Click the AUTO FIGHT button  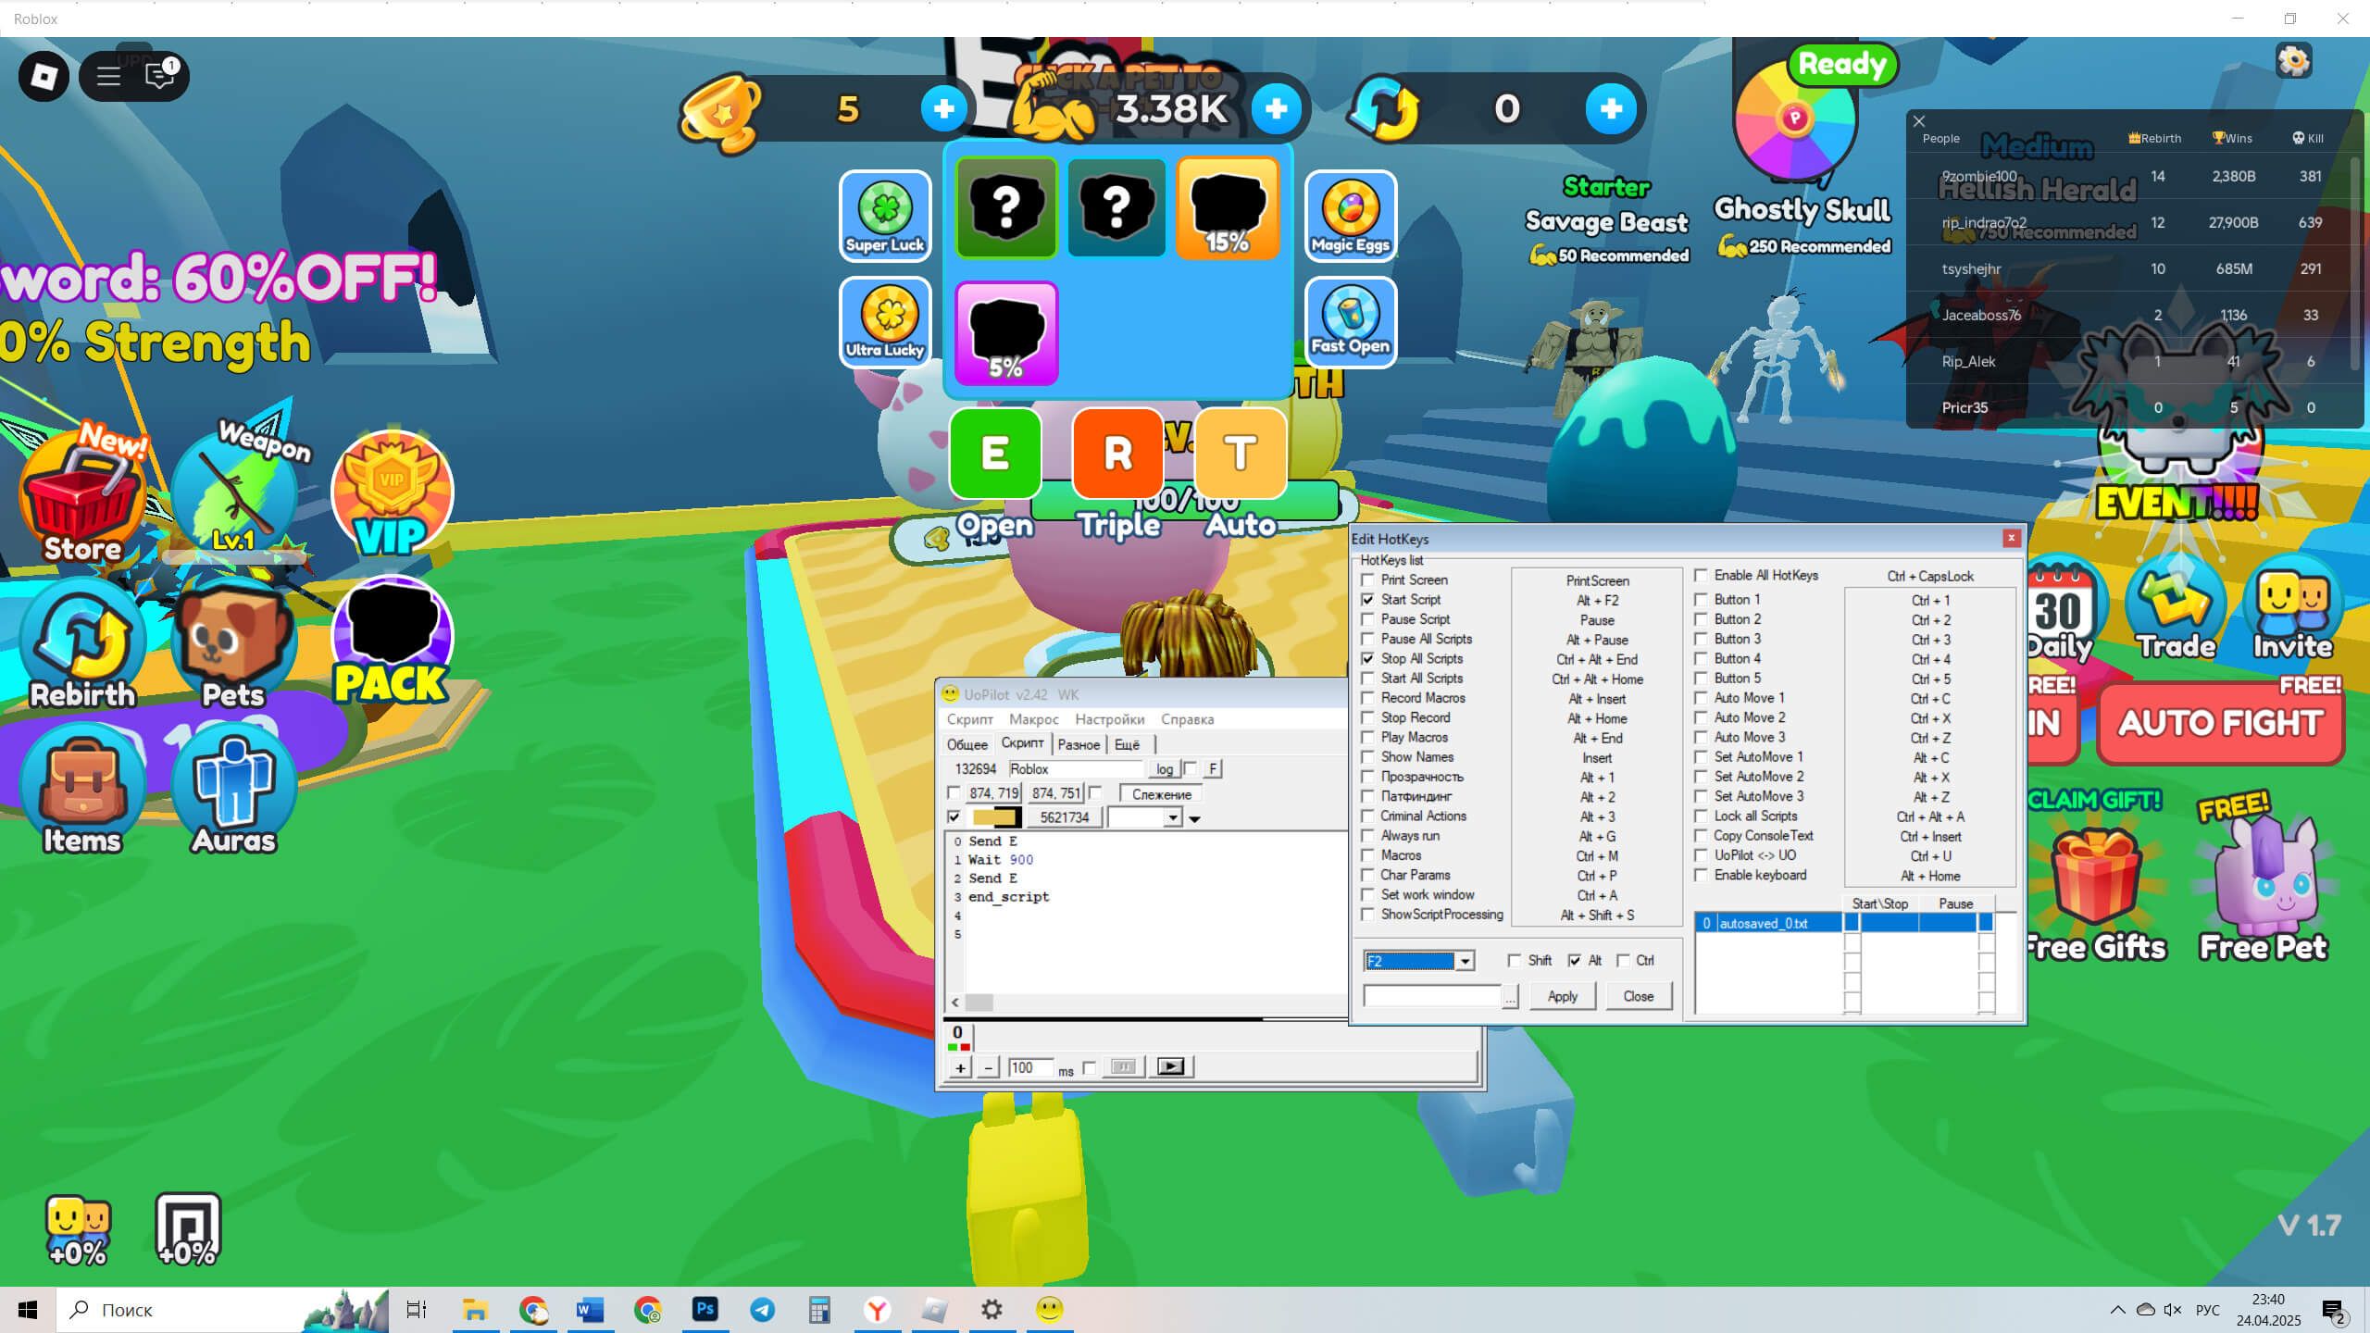pos(2220,722)
